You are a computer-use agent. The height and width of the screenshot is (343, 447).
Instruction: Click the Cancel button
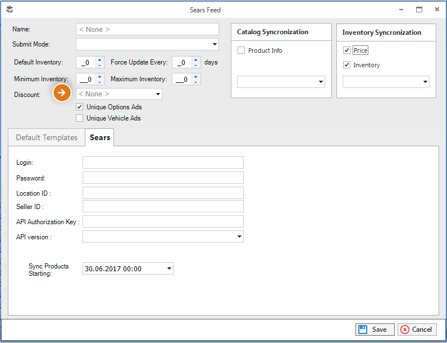[417, 330]
